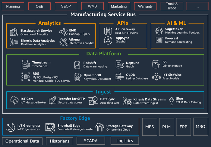Select the ERP box
The image size is (211, 147).
(x=183, y=127)
